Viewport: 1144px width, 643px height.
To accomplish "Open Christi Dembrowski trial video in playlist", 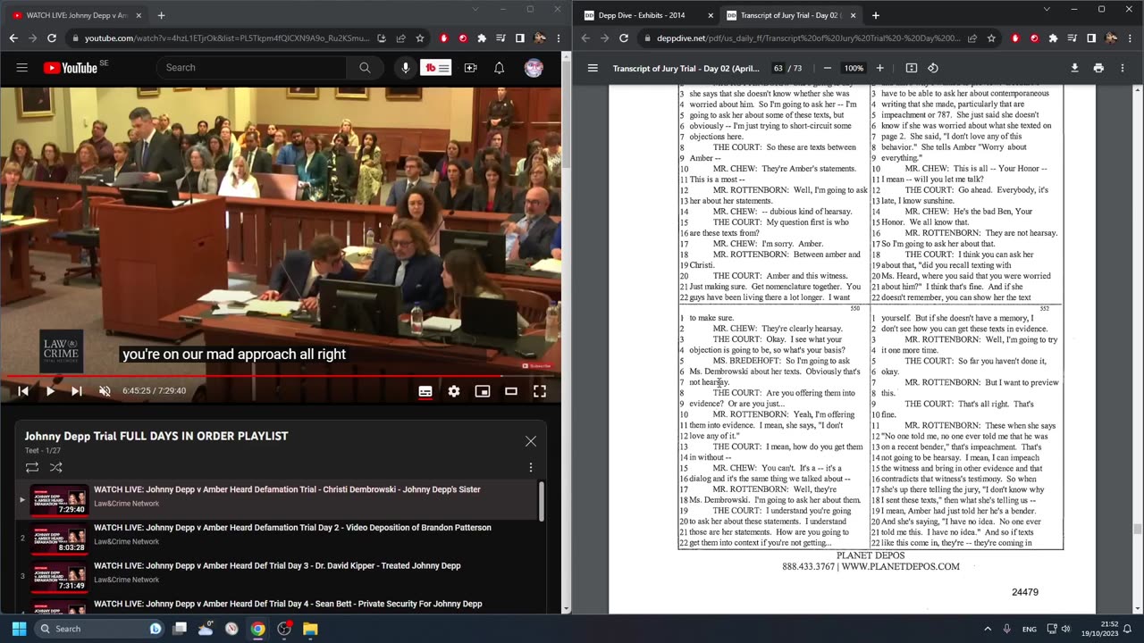I will coord(277,499).
